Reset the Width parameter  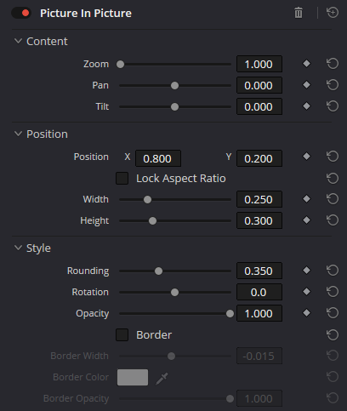click(333, 199)
